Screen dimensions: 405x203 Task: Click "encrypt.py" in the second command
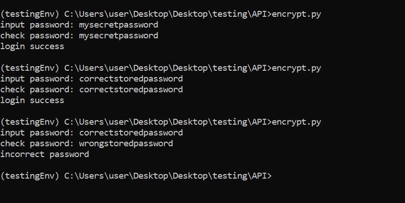tap(295, 68)
